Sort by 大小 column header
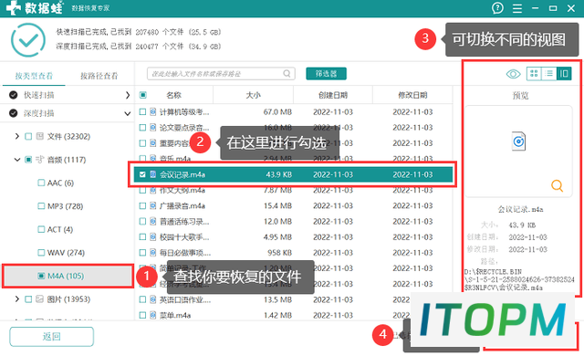 pyautogui.click(x=254, y=95)
